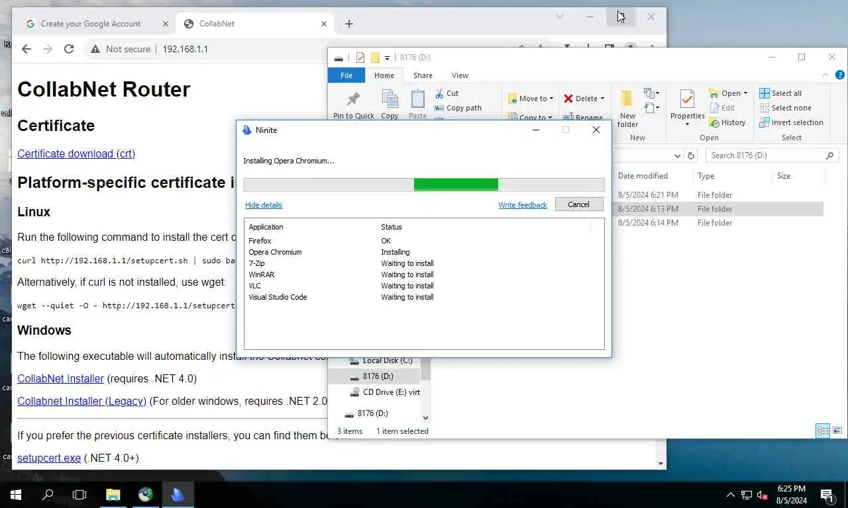Click the search magnifier in Explorer search box

point(829,155)
